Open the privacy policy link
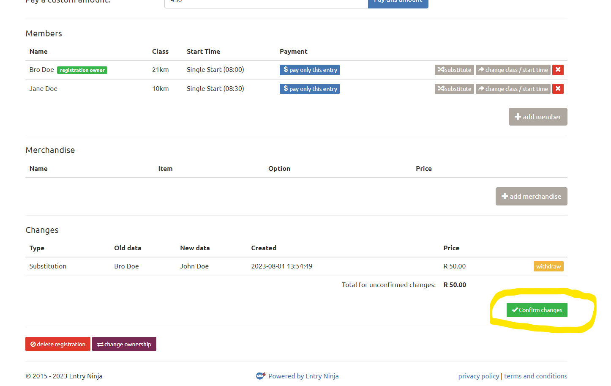611x386 pixels. (479, 376)
